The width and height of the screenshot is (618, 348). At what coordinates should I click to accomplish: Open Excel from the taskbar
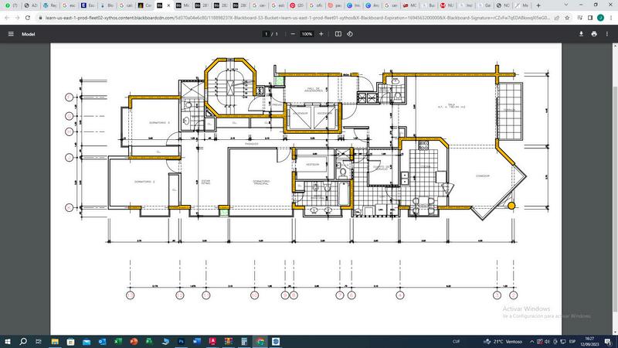click(117, 341)
